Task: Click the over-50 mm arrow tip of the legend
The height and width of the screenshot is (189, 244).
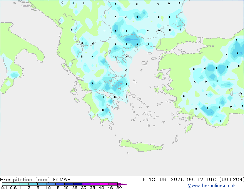Action: pos(122,184)
